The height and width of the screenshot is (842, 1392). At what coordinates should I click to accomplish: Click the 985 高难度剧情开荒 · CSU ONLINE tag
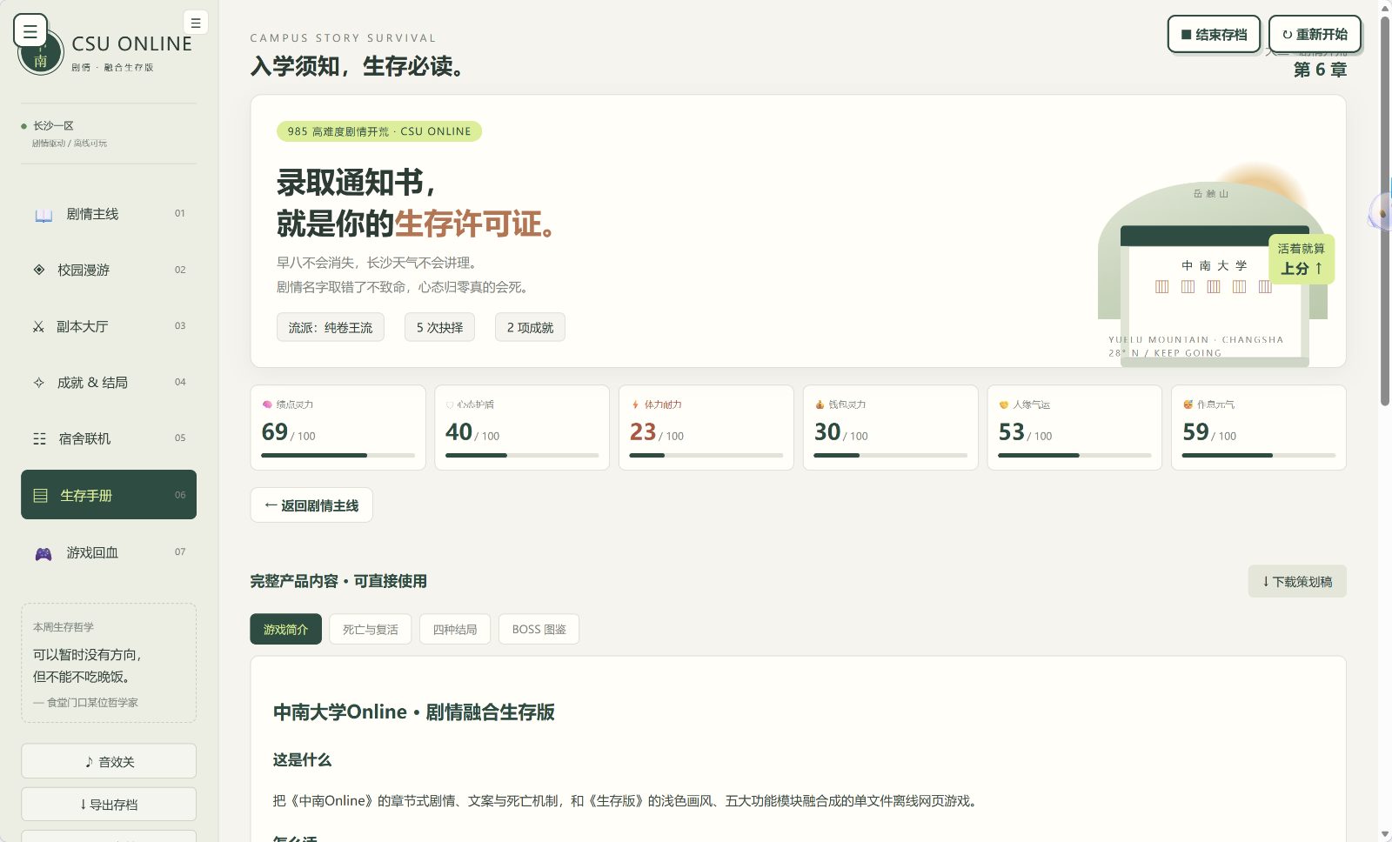pyautogui.click(x=379, y=131)
